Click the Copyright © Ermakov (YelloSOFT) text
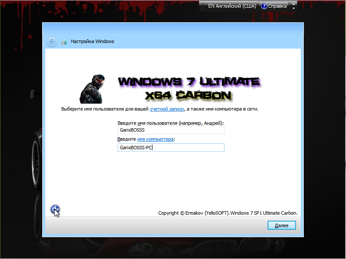 (x=228, y=213)
